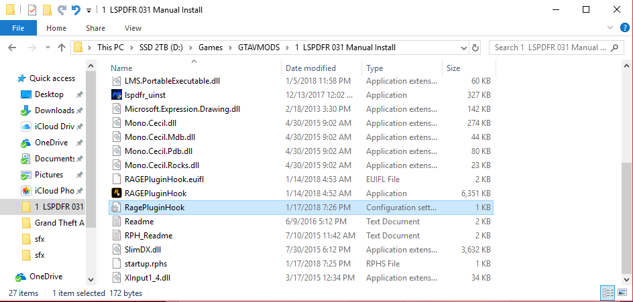Switch to Details view layout

click(x=608, y=293)
